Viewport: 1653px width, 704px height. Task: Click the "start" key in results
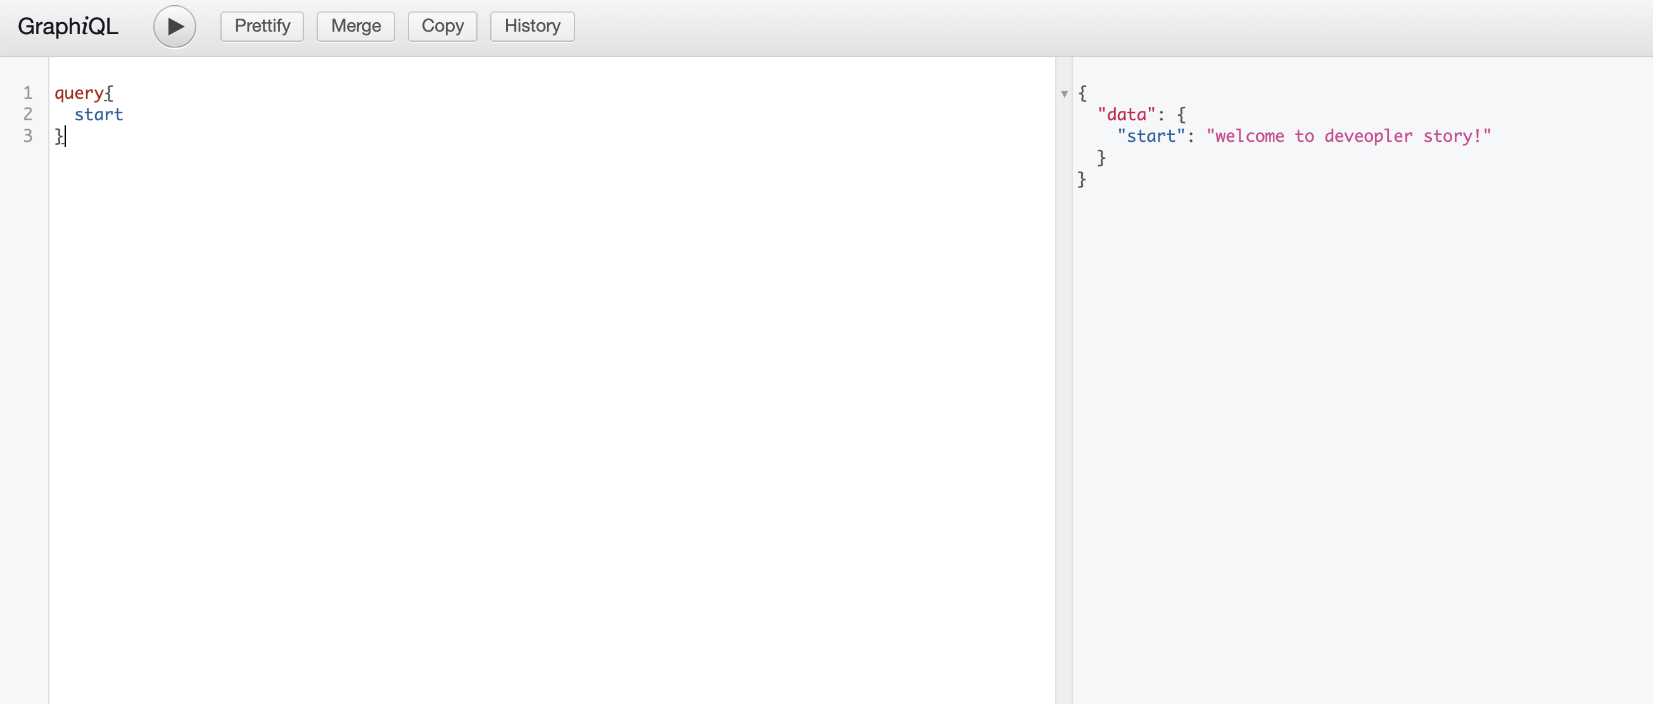[x=1151, y=136]
